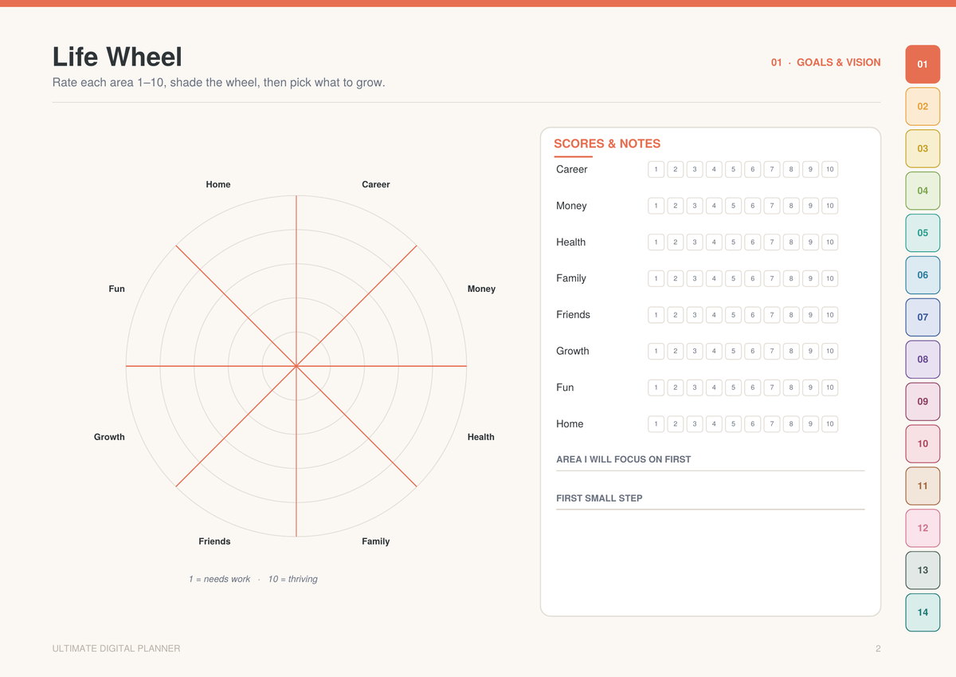Jump to section tab 05
Image resolution: width=956 pixels, height=677 pixels.
[x=923, y=233]
